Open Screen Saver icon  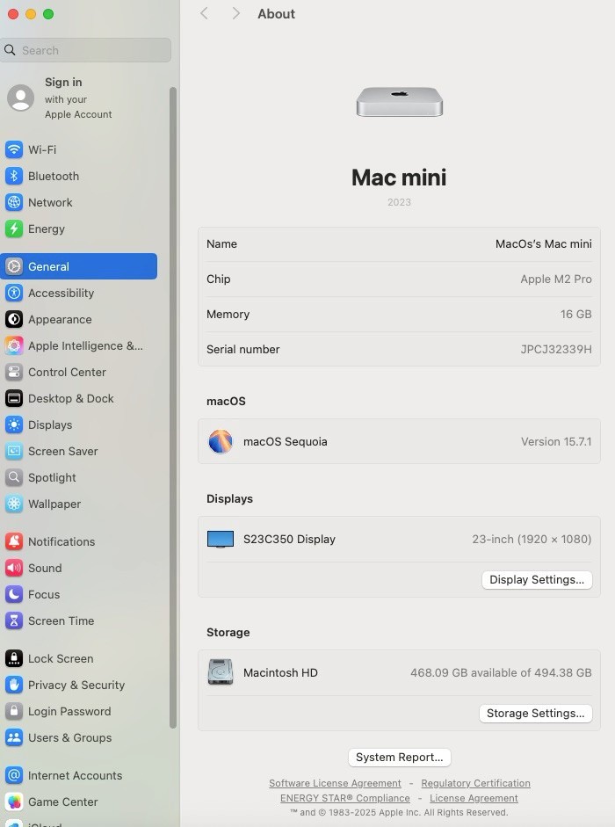[14, 451]
